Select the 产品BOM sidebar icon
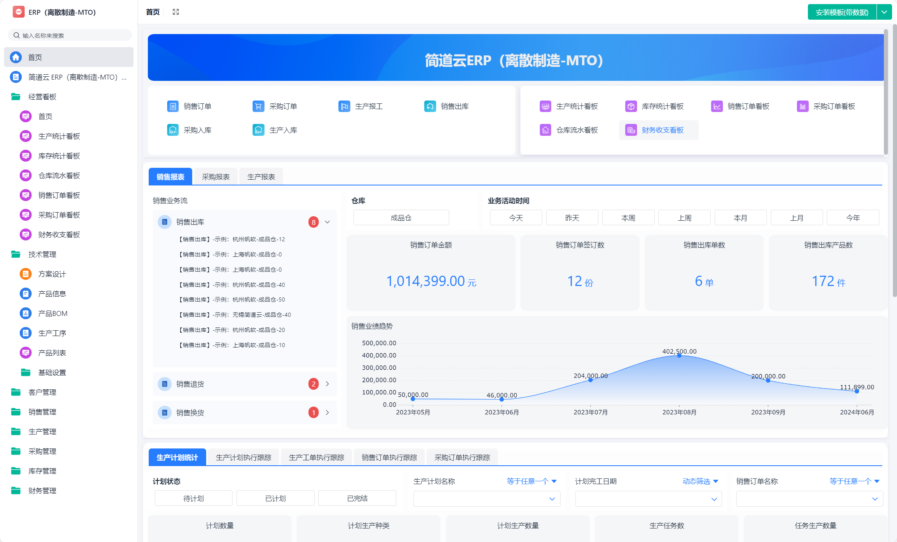The width and height of the screenshot is (897, 542). (25, 313)
